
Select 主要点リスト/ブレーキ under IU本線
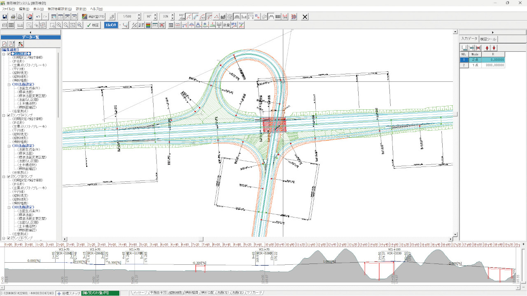pyautogui.click(x=29, y=65)
